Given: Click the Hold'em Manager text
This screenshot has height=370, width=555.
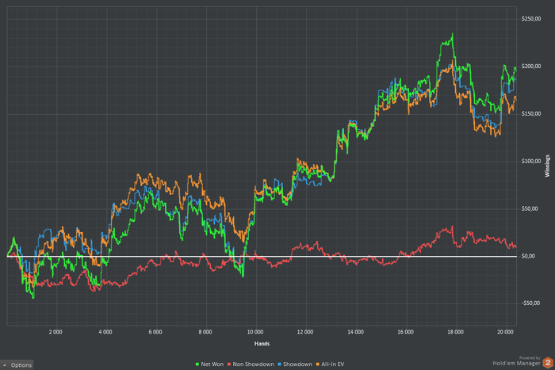Looking at the screenshot, I should point(516,364).
